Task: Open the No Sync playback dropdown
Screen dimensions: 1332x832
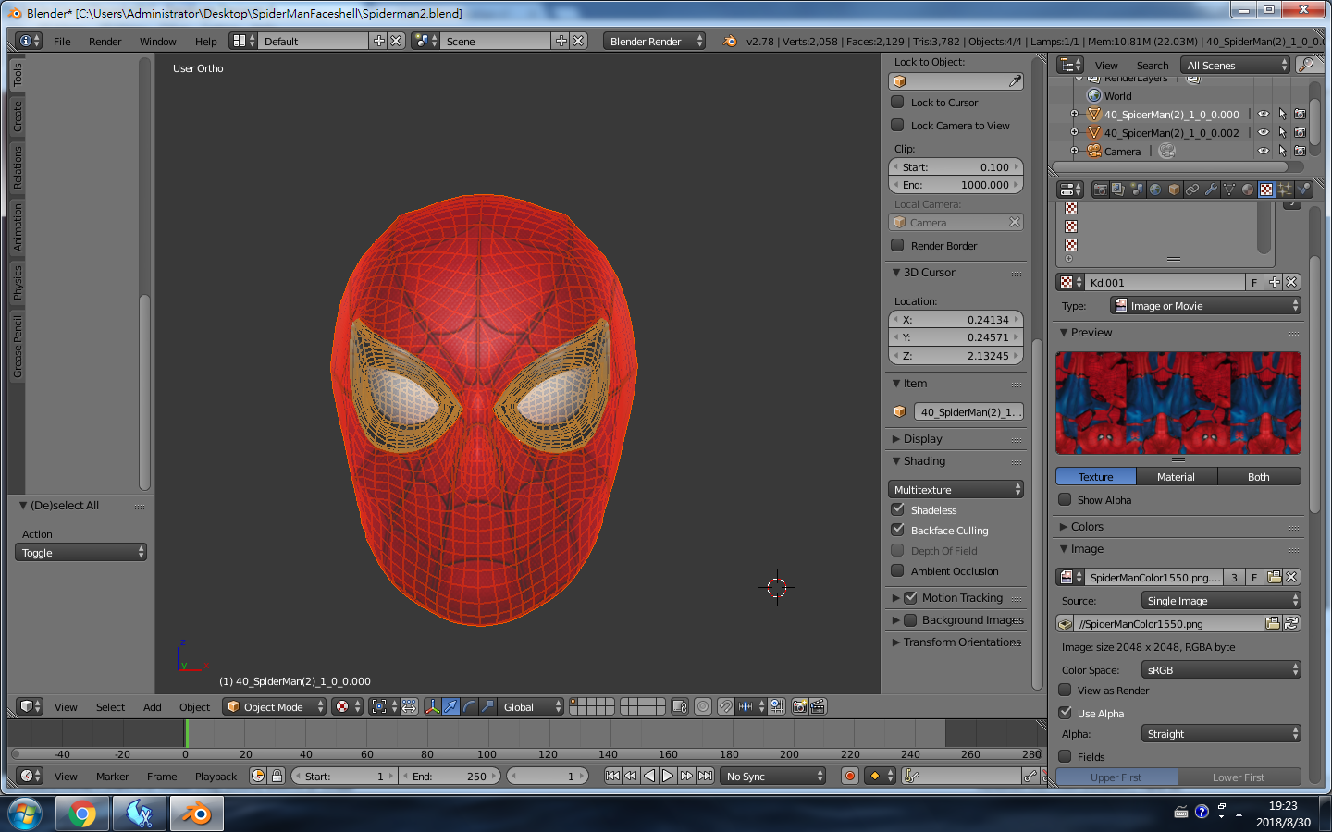Action: 772,776
